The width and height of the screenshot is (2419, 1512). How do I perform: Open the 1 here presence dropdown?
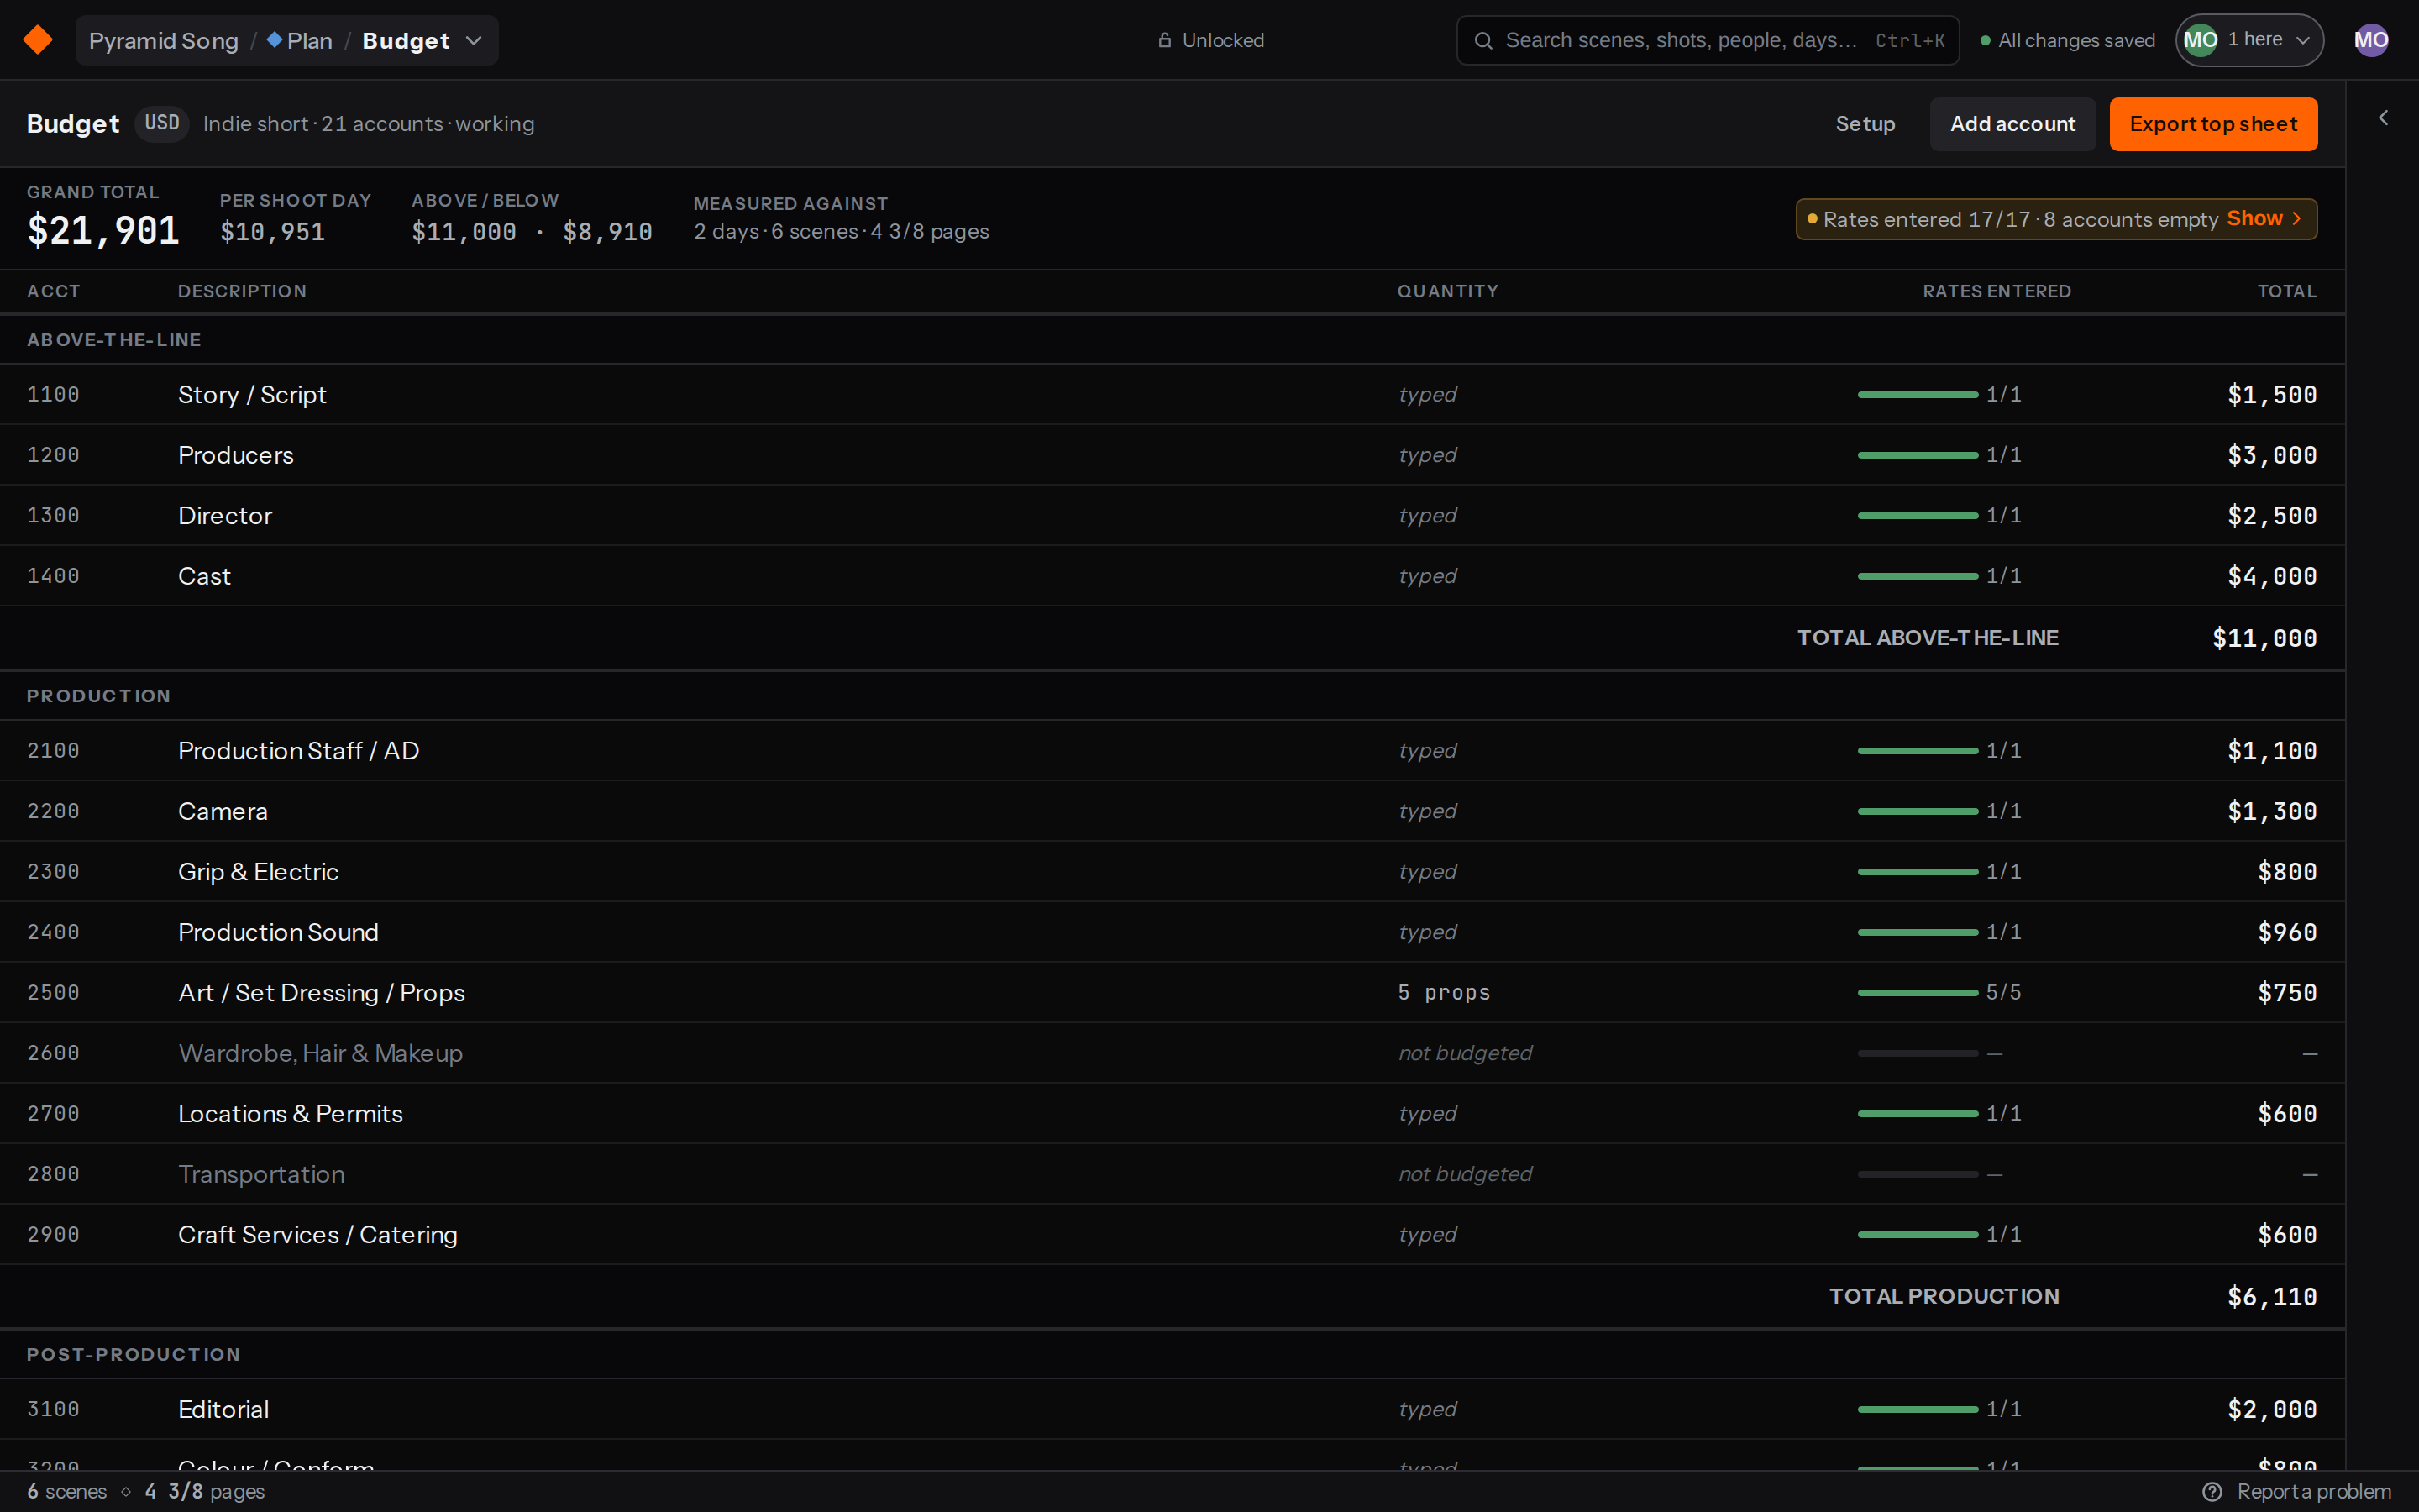click(2249, 40)
